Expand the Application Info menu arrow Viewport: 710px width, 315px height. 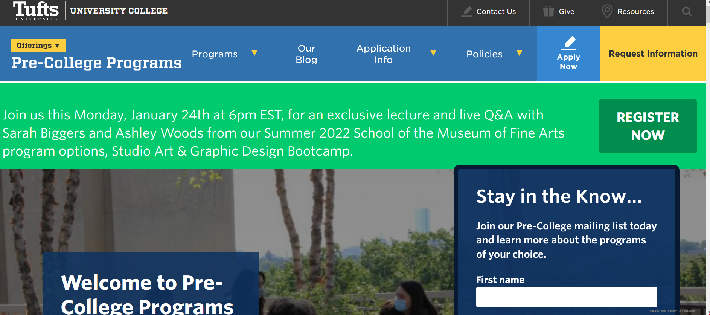pos(433,53)
